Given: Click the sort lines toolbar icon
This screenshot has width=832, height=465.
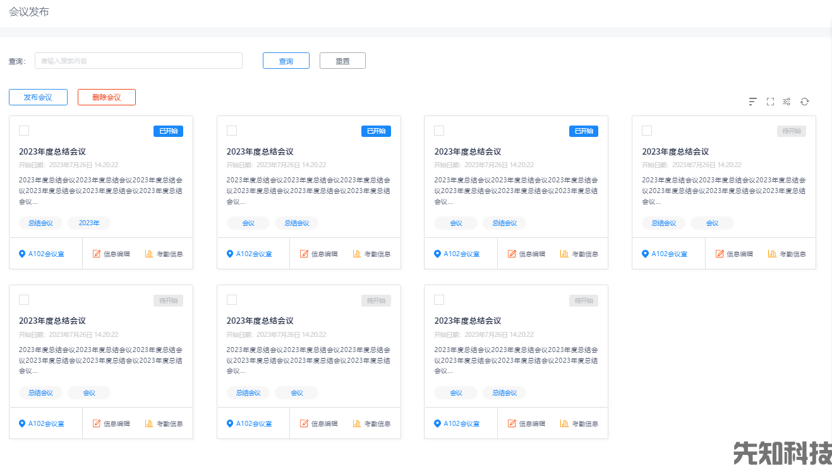Looking at the screenshot, I should pyautogui.click(x=752, y=102).
